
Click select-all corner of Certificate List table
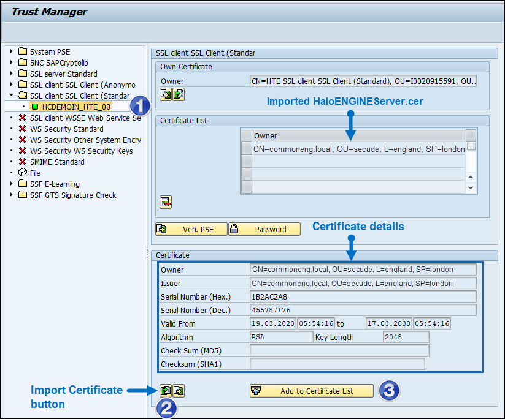point(247,135)
